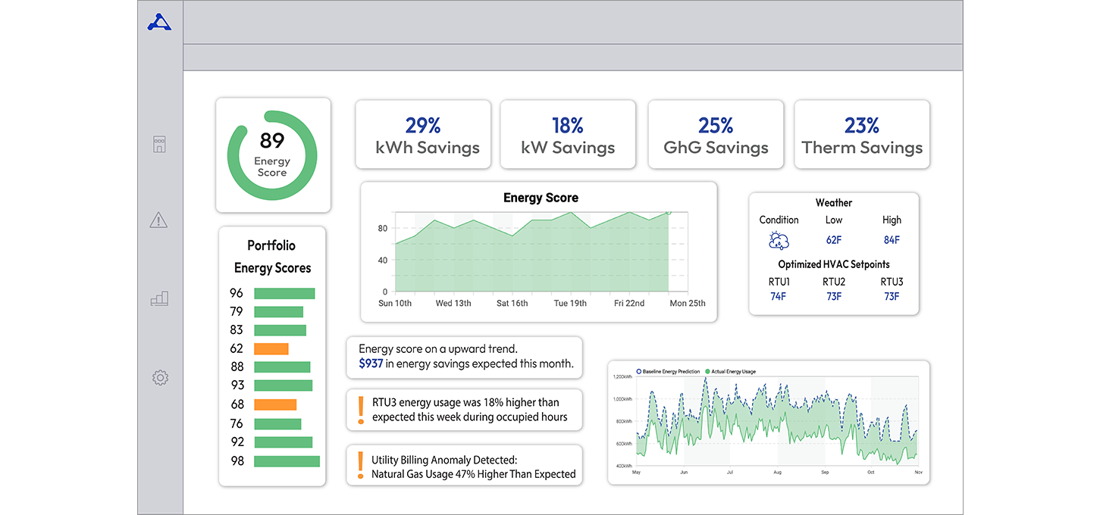The image size is (1100, 515).
Task: Click the $937 energy savings link
Action: pyautogui.click(x=370, y=364)
